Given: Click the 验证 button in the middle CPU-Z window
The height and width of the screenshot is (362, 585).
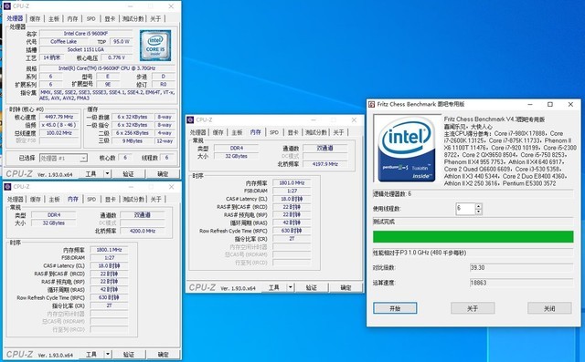Looking at the screenshot, I should (312, 287).
